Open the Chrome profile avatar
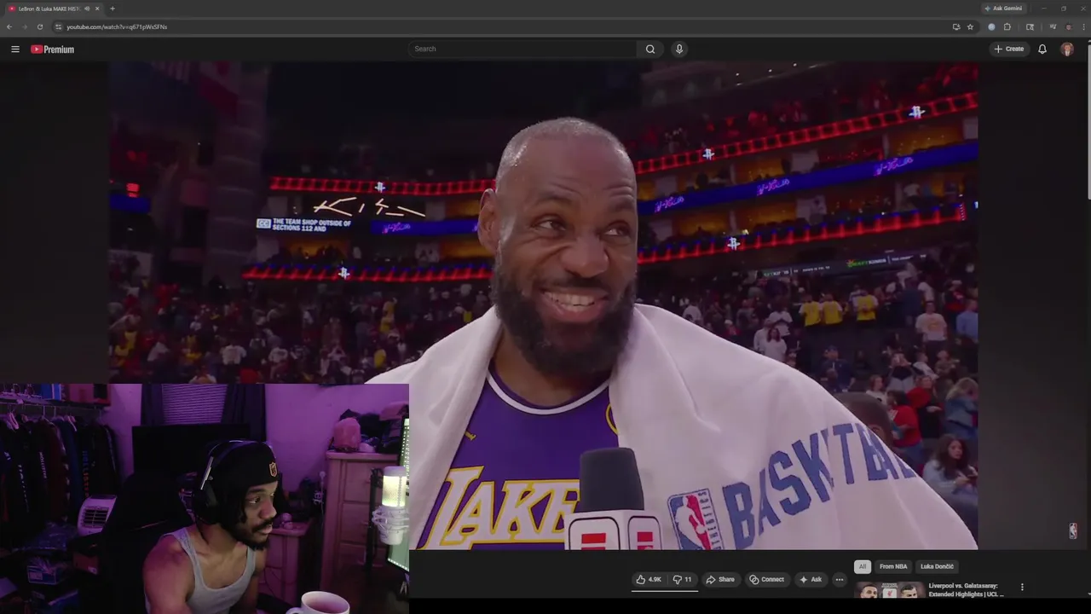The height and width of the screenshot is (614, 1091). coord(1069,26)
